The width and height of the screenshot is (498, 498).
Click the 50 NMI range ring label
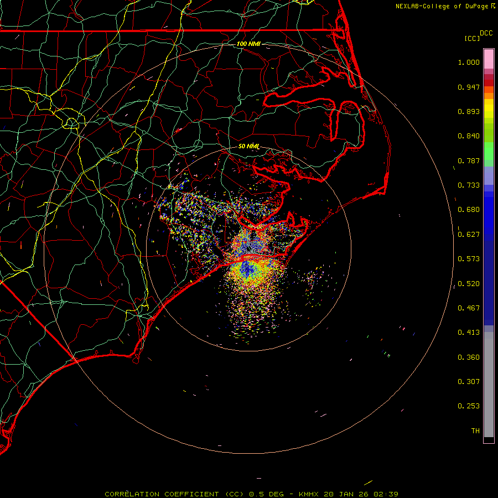coord(249,147)
